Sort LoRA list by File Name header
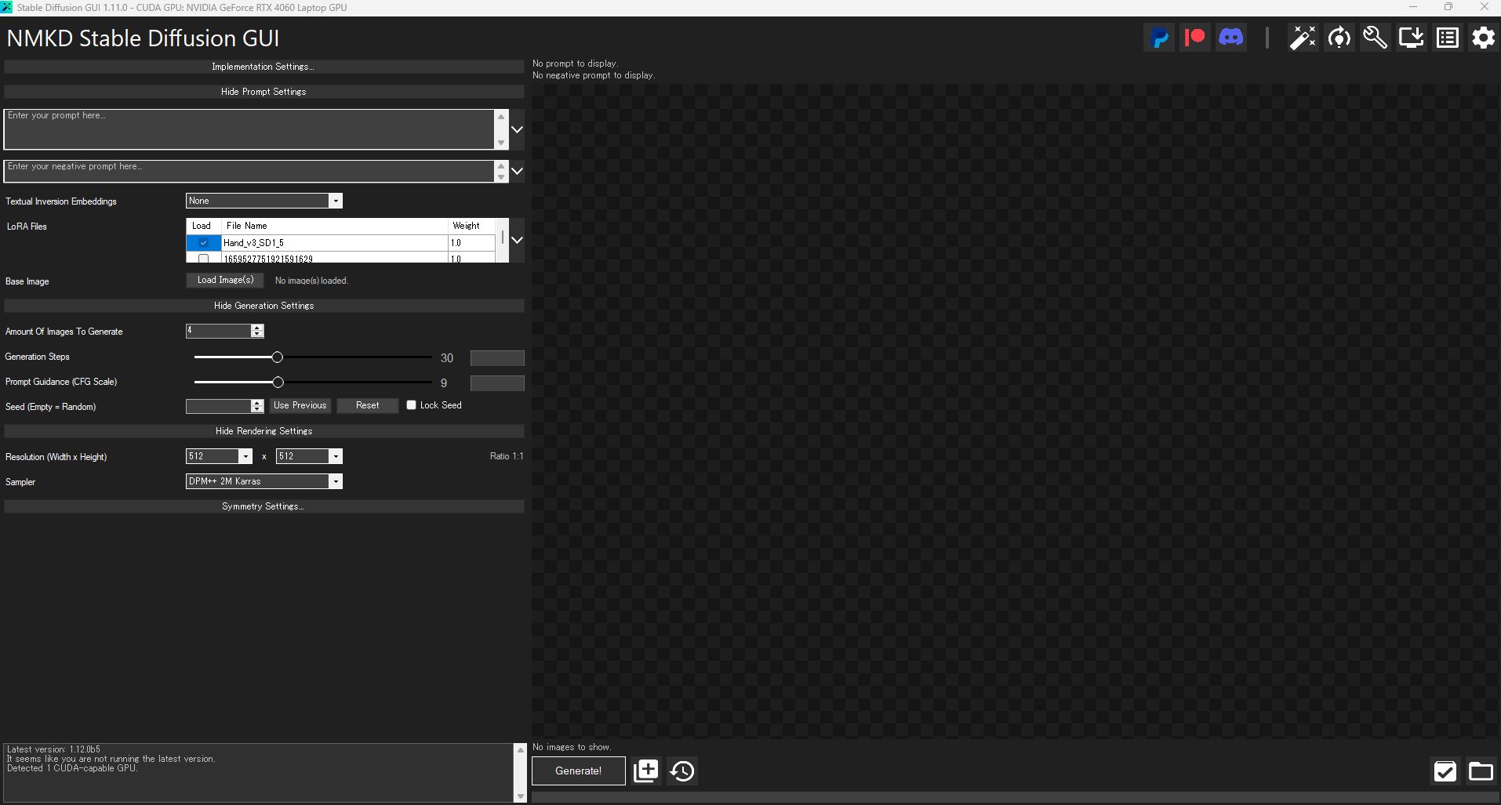This screenshot has width=1501, height=805. tap(334, 226)
